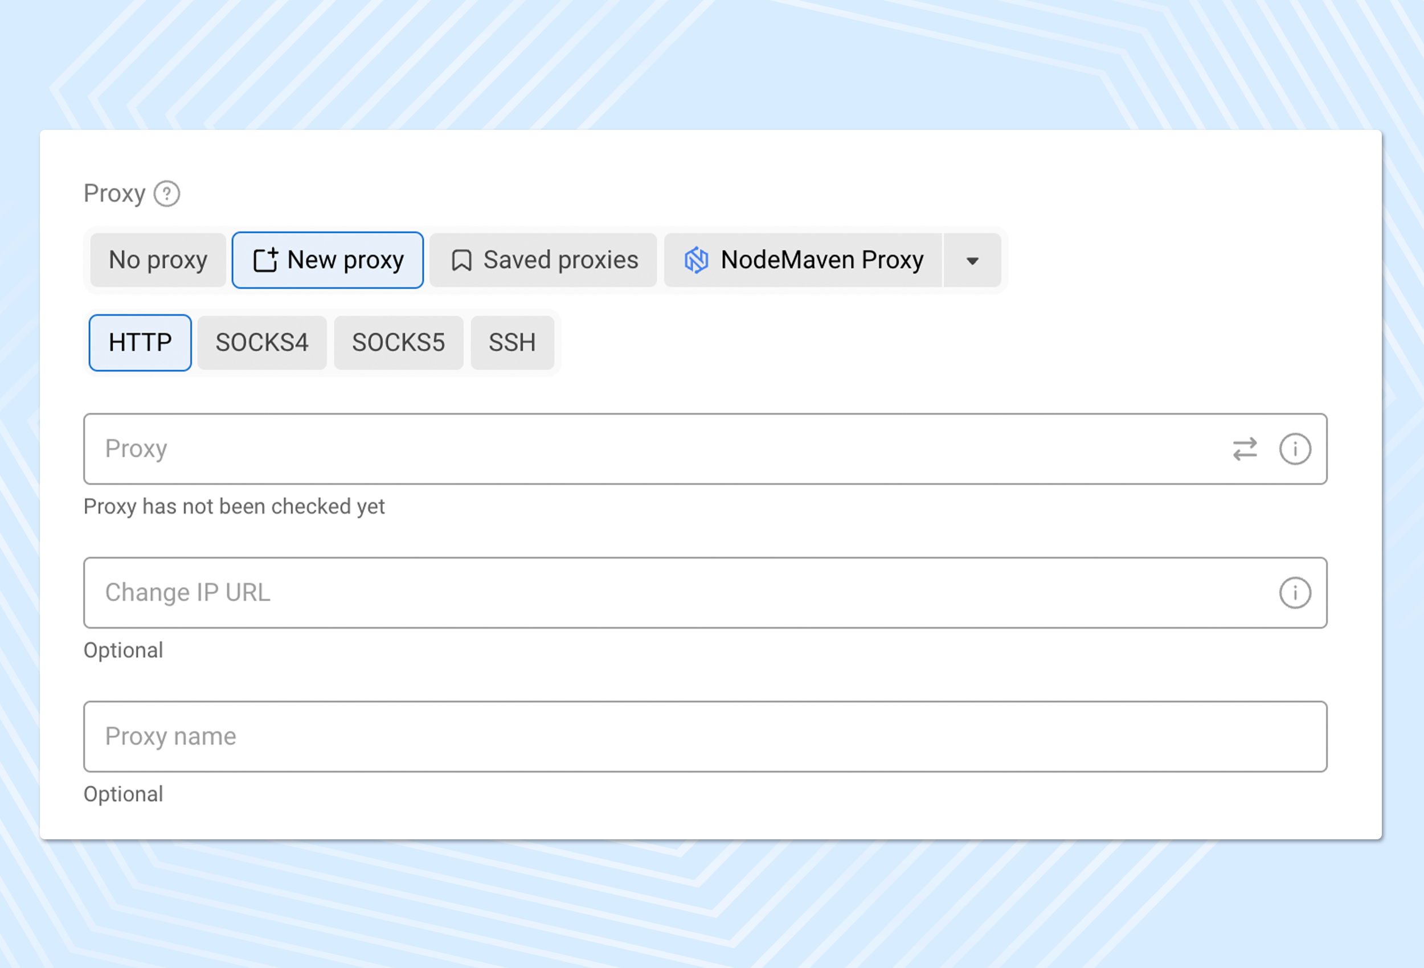This screenshot has height=968, width=1424.
Task: Click the NodeMaven Proxy button
Action: pos(803,260)
